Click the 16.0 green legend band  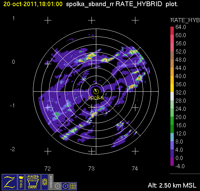click(172, 129)
